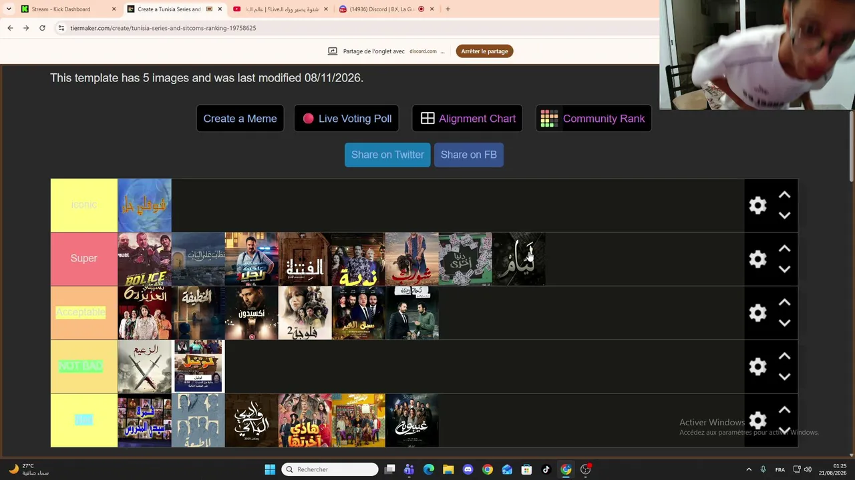This screenshot has width=855, height=480.
Task: Open the FRA keyboard language switcher
Action: click(780, 469)
